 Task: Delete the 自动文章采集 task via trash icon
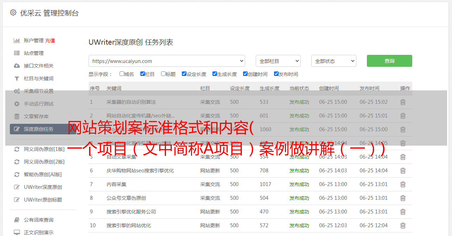click(403, 157)
